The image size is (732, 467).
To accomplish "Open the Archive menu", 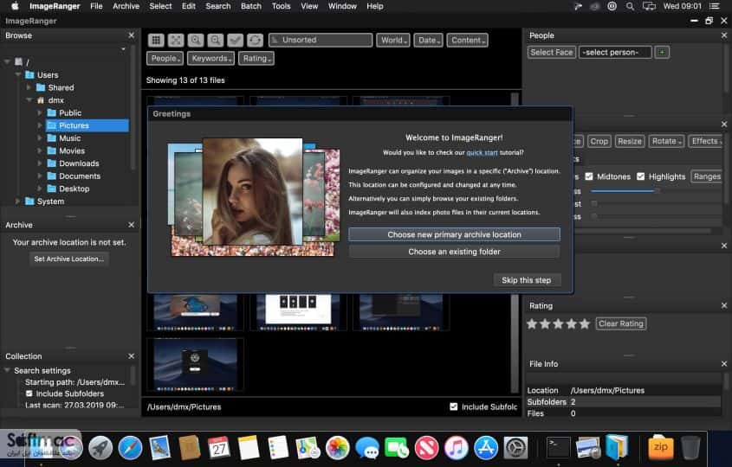I will (x=126, y=6).
